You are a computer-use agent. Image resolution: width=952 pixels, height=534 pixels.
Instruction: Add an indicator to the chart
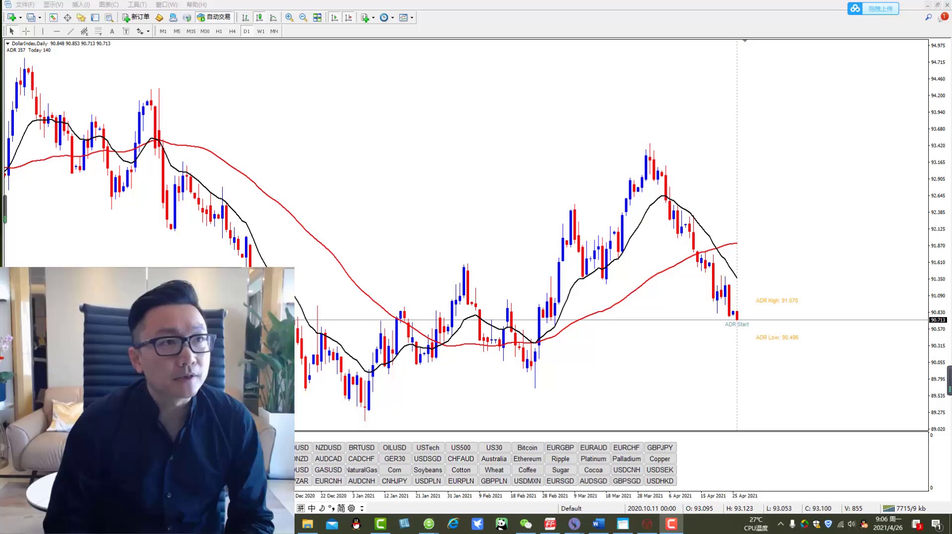(365, 17)
